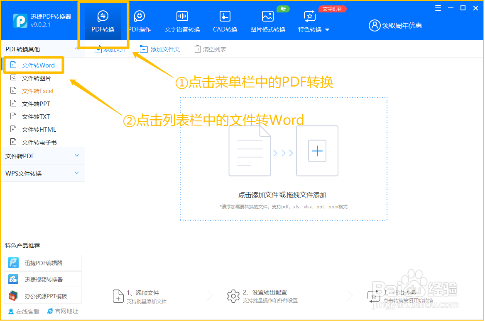Expand the 文件转PDF section
Viewport: 485px width, 321px height.
point(42,156)
